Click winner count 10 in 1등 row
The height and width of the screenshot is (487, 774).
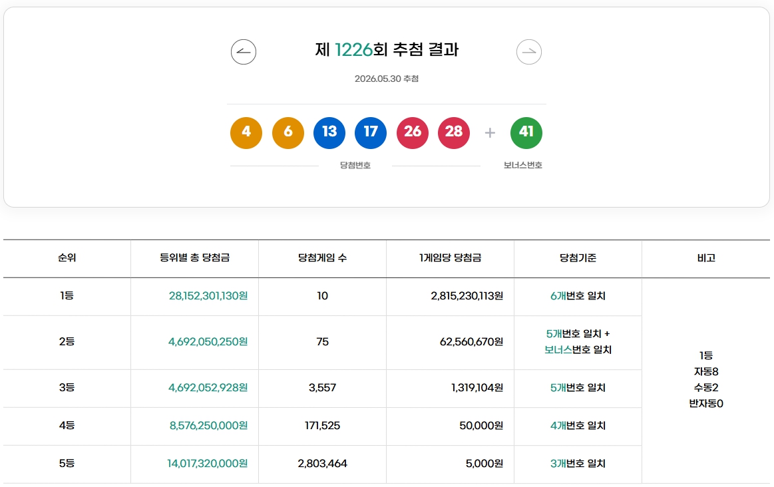[322, 295]
